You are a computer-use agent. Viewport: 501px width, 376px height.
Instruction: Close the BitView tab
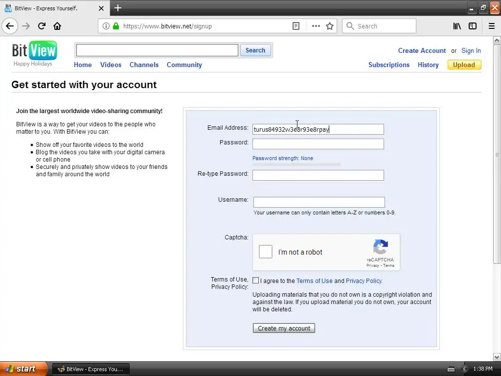click(x=101, y=8)
